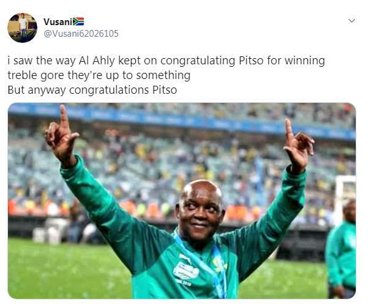Image resolution: width=368 pixels, height=308 pixels.
Task: Open the tweet options chevron menu
Action: 351,21
